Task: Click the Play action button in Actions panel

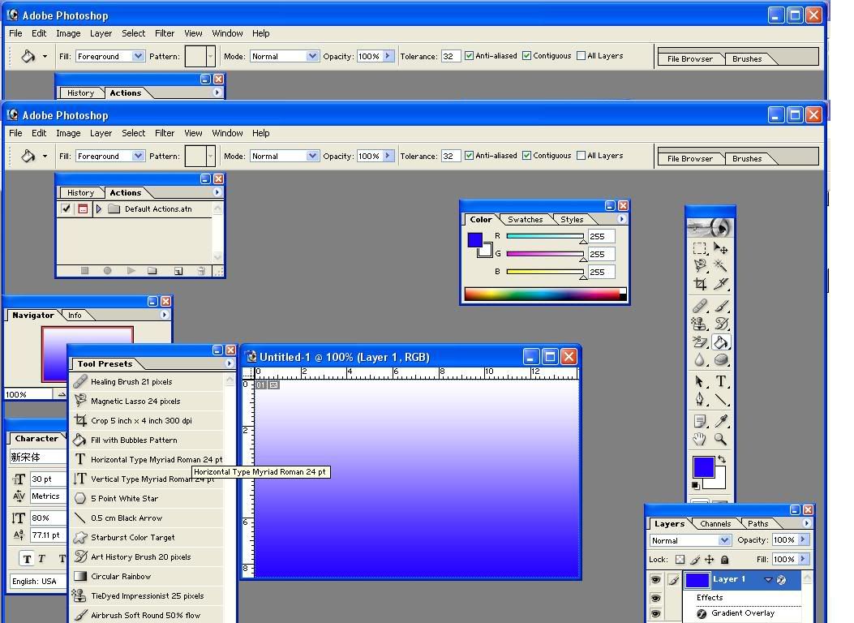Action: [x=131, y=270]
